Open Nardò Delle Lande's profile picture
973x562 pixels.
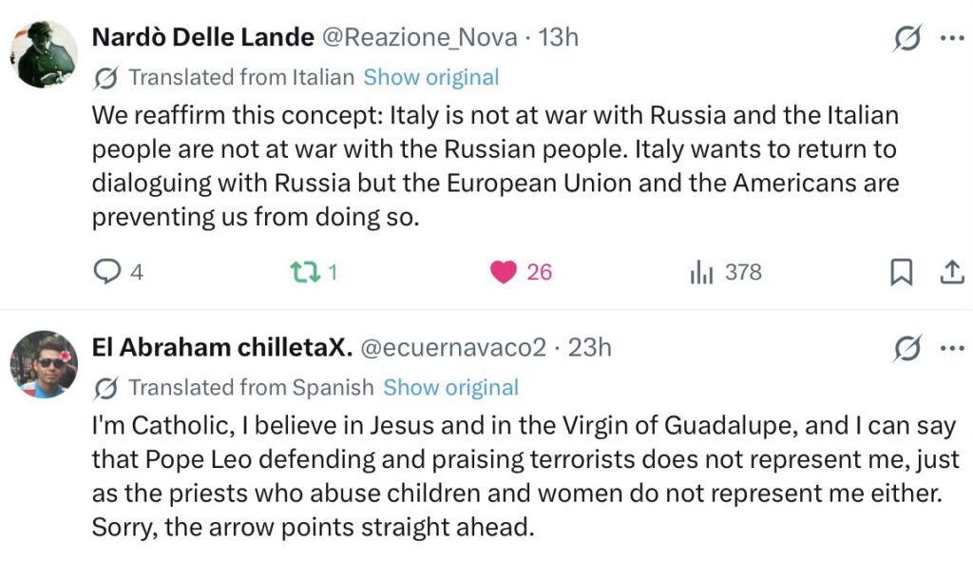(x=44, y=54)
